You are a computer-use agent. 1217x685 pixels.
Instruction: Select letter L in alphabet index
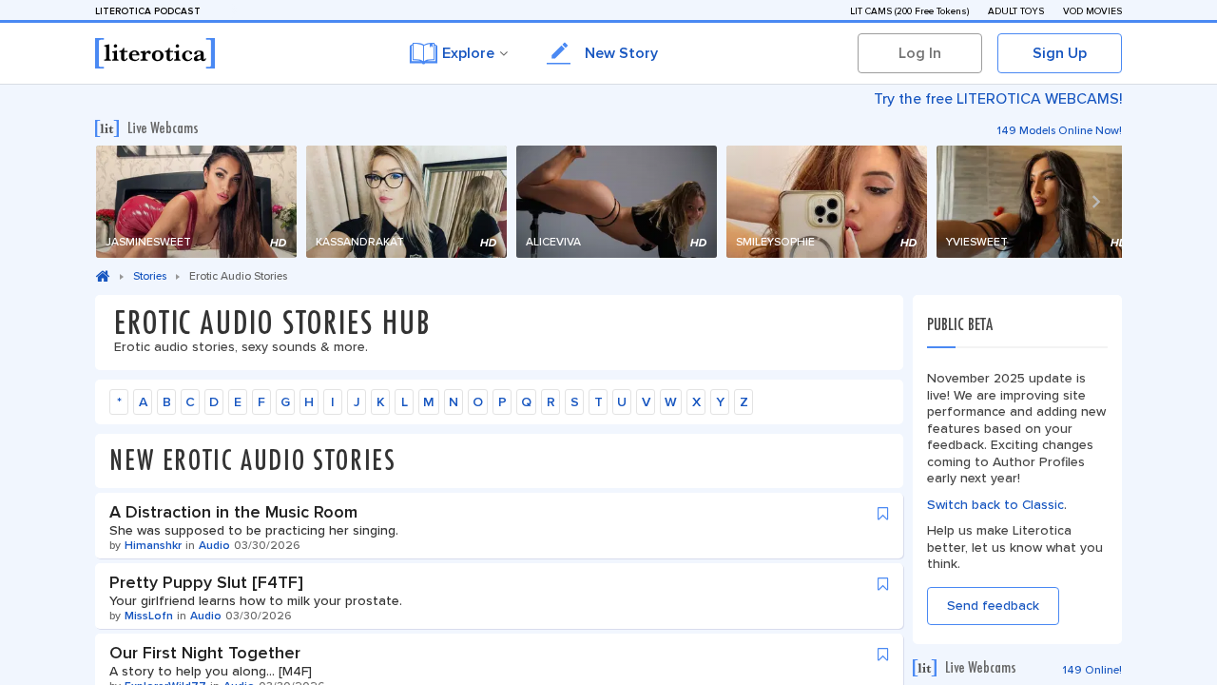point(404,401)
